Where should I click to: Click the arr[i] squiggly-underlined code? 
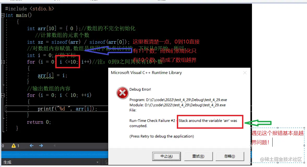46,76
